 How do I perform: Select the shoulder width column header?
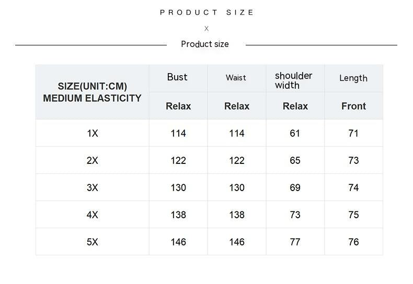[x=293, y=80]
